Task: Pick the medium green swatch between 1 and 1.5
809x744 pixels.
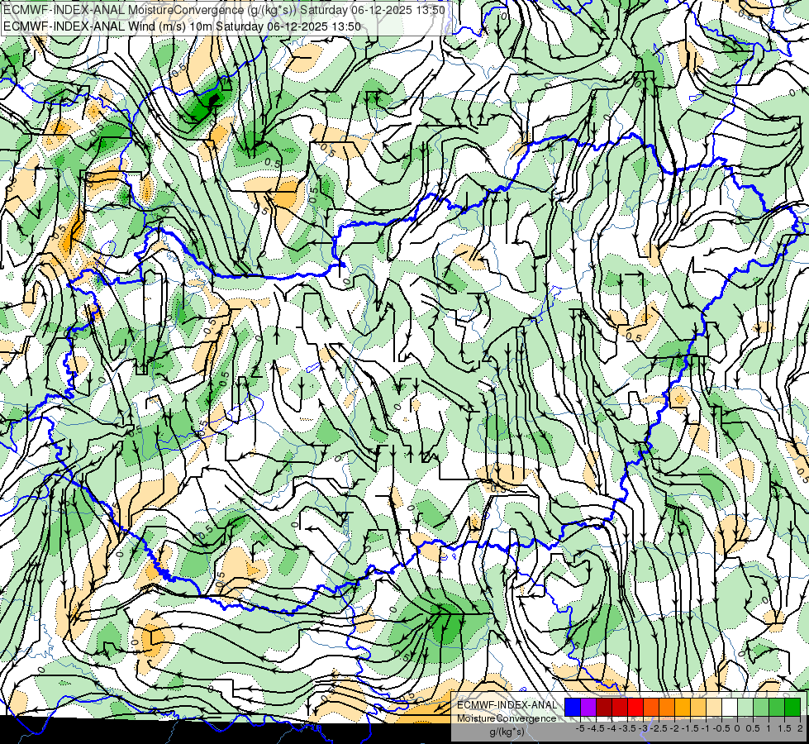Action: (x=777, y=708)
